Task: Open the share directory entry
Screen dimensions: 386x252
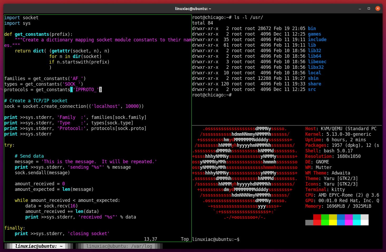Action: pos(315,84)
